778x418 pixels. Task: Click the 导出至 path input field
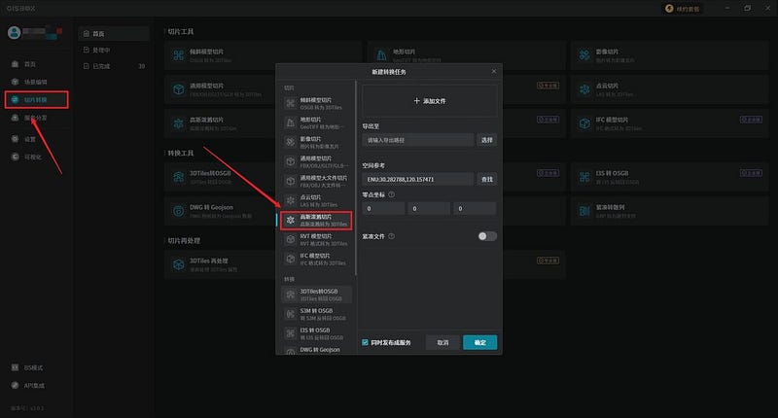pyautogui.click(x=418, y=140)
